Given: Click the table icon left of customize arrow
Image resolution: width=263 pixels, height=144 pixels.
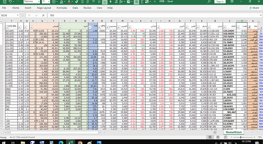Looking at the screenshot, I should [x=147, y=2].
